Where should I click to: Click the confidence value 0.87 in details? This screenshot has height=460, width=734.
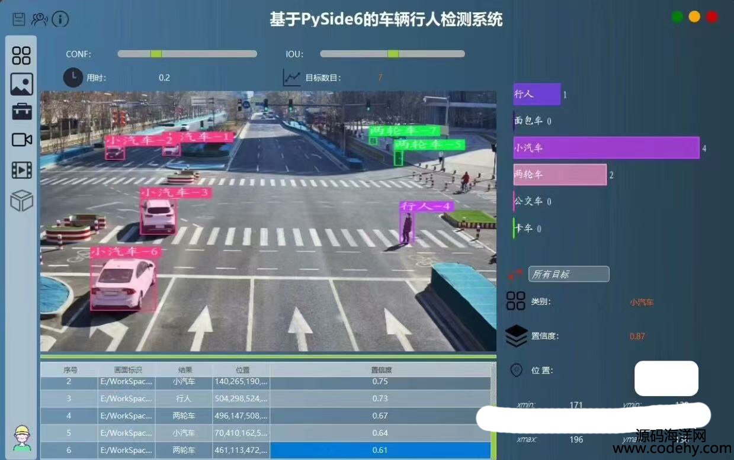pos(637,336)
